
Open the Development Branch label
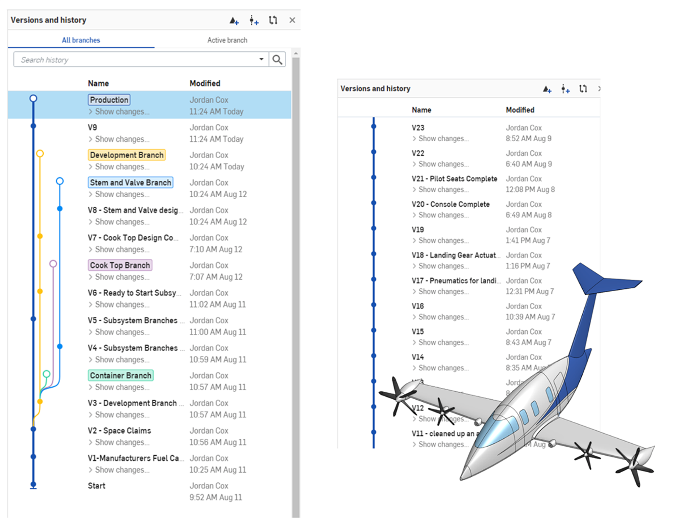[x=126, y=155]
